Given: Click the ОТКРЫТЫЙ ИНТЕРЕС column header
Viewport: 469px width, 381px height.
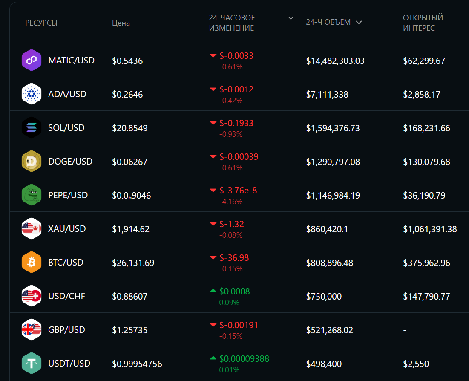Looking at the screenshot, I should tap(423, 23).
